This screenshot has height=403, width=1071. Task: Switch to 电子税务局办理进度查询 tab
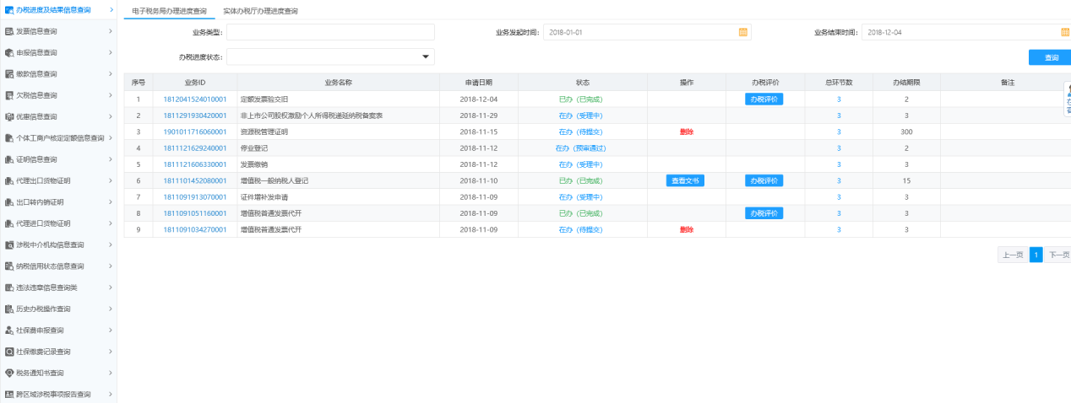pyautogui.click(x=169, y=11)
